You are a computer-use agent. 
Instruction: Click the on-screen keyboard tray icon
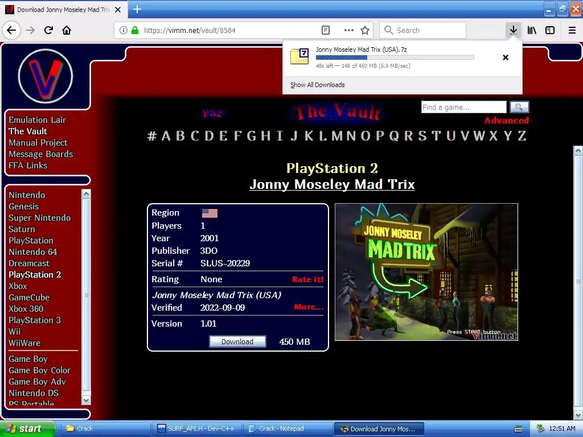518,429
